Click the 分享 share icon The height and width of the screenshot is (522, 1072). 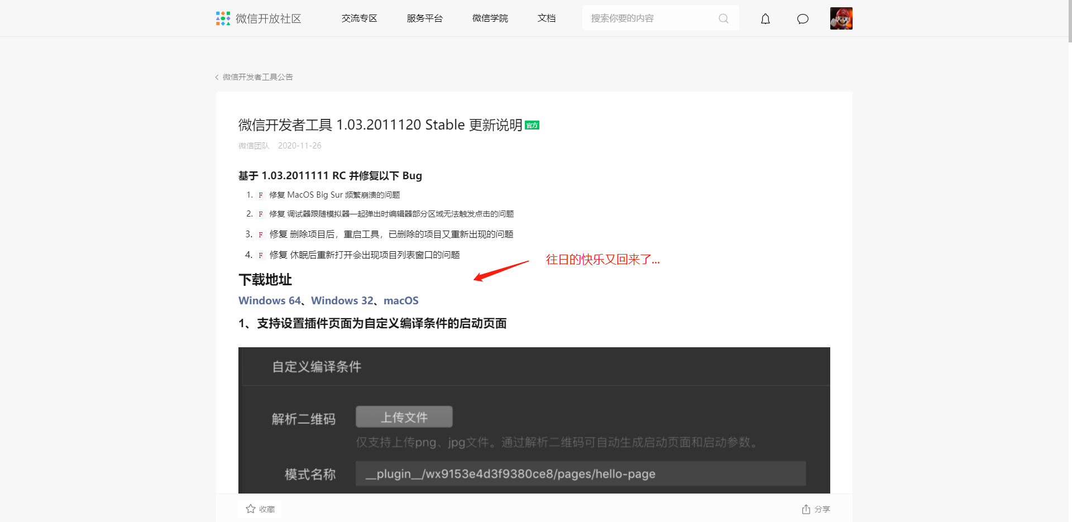pos(806,509)
